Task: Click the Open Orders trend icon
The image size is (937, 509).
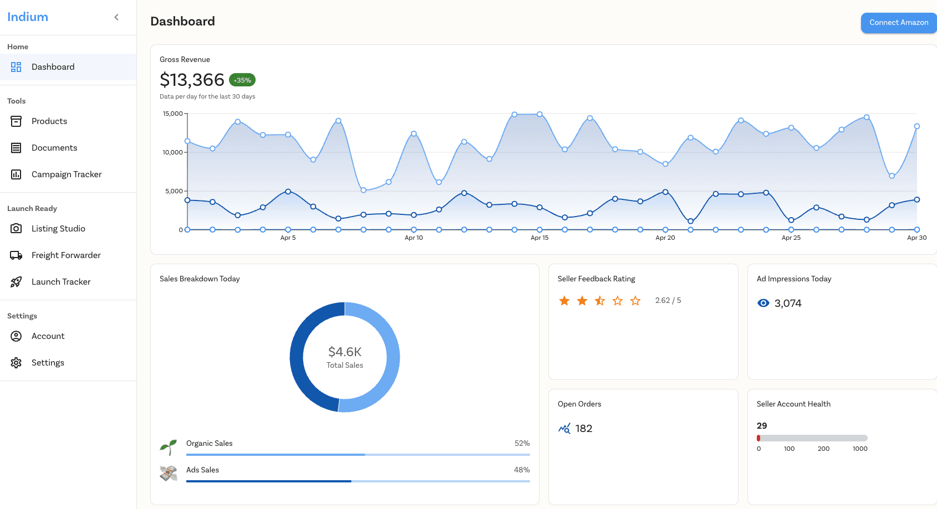Action: pos(564,428)
